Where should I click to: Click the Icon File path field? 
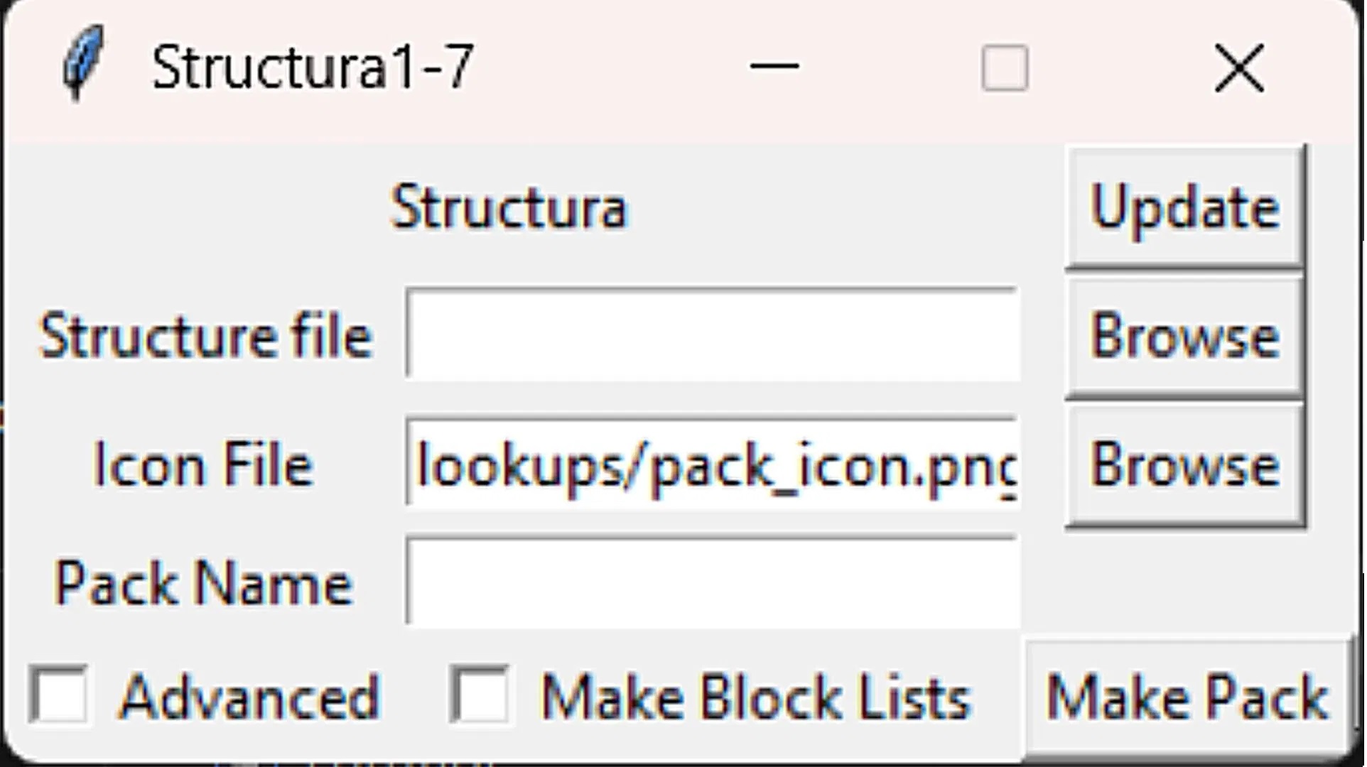pyautogui.click(x=713, y=463)
